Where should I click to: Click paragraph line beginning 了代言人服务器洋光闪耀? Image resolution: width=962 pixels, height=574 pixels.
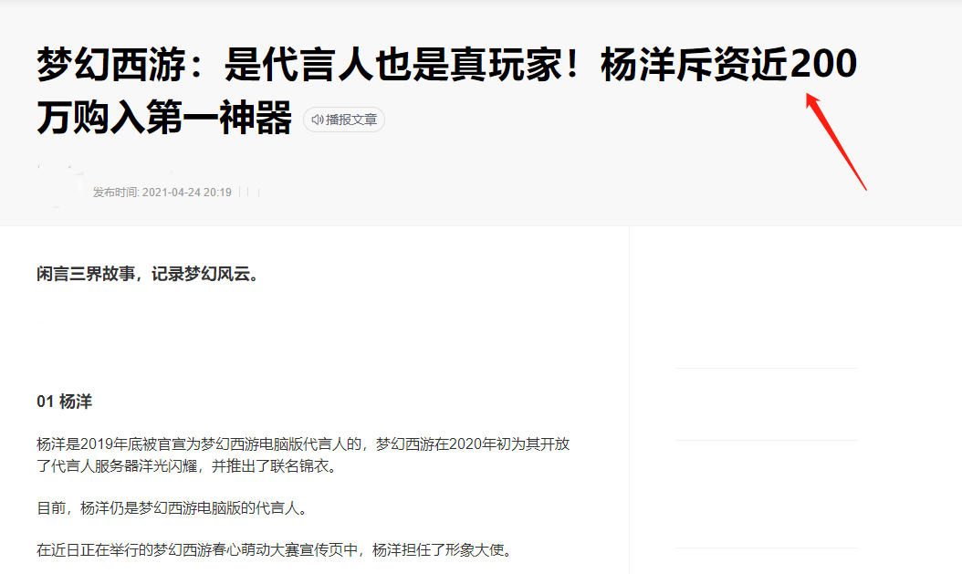[x=188, y=466]
